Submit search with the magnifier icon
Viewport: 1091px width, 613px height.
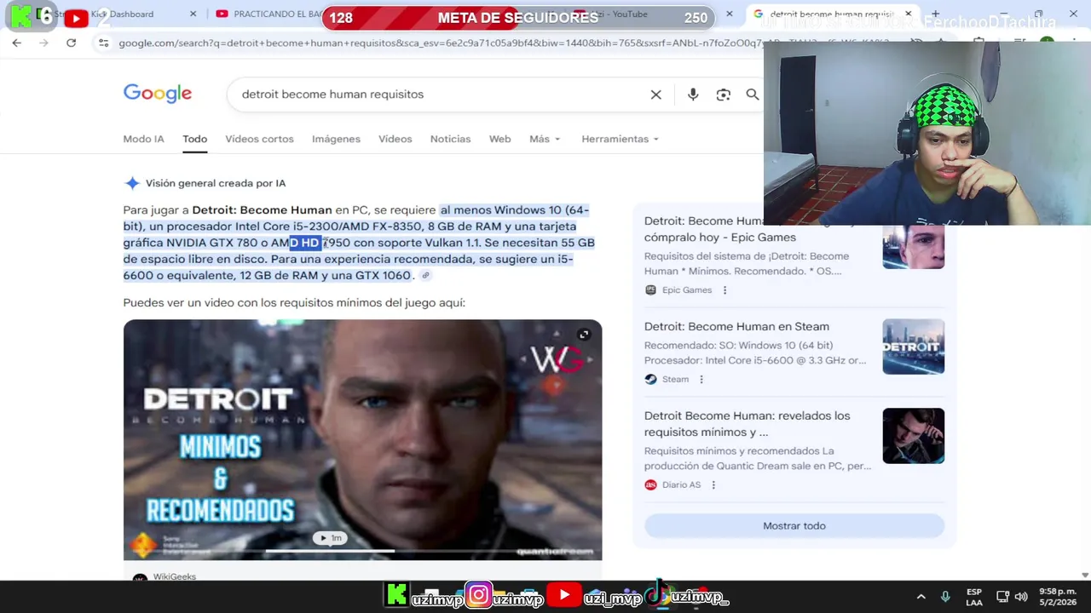click(x=753, y=95)
